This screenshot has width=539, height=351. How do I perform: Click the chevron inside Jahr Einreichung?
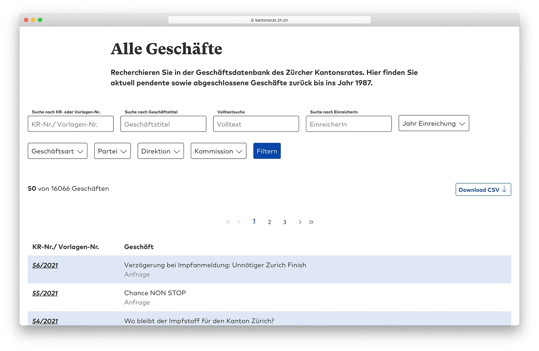(x=463, y=123)
